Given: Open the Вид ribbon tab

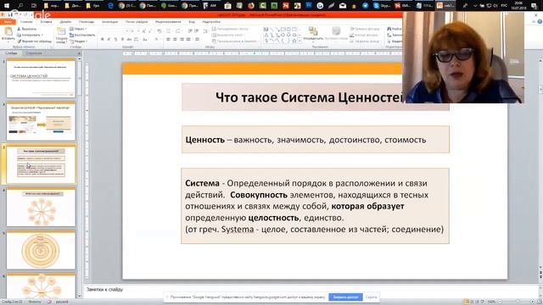Looking at the screenshot, I should click(192, 22).
